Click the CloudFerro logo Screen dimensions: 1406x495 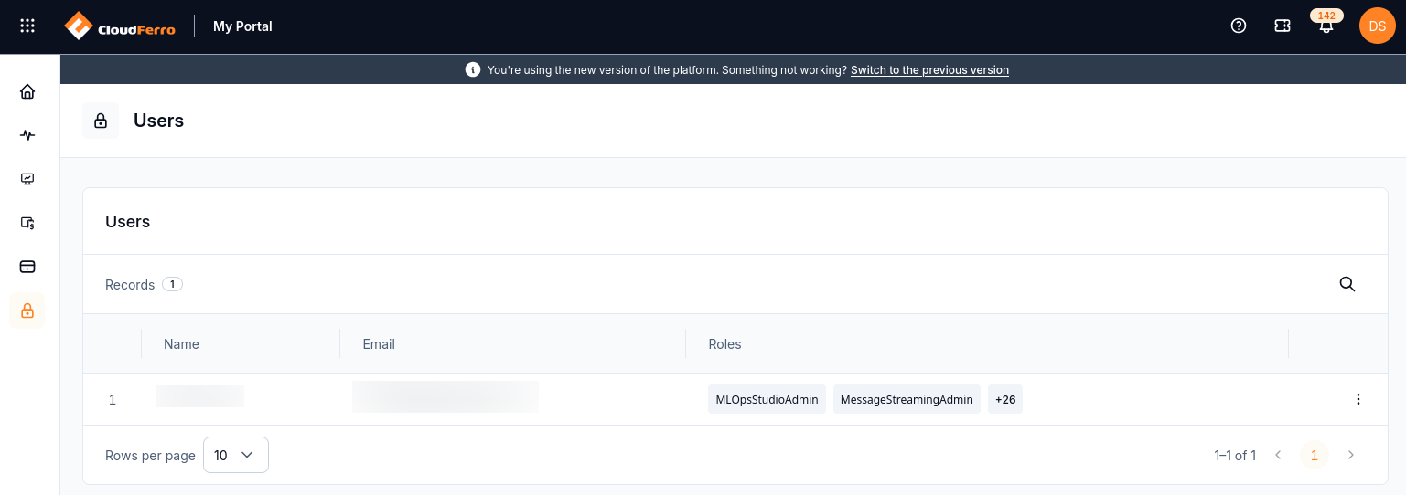120,26
